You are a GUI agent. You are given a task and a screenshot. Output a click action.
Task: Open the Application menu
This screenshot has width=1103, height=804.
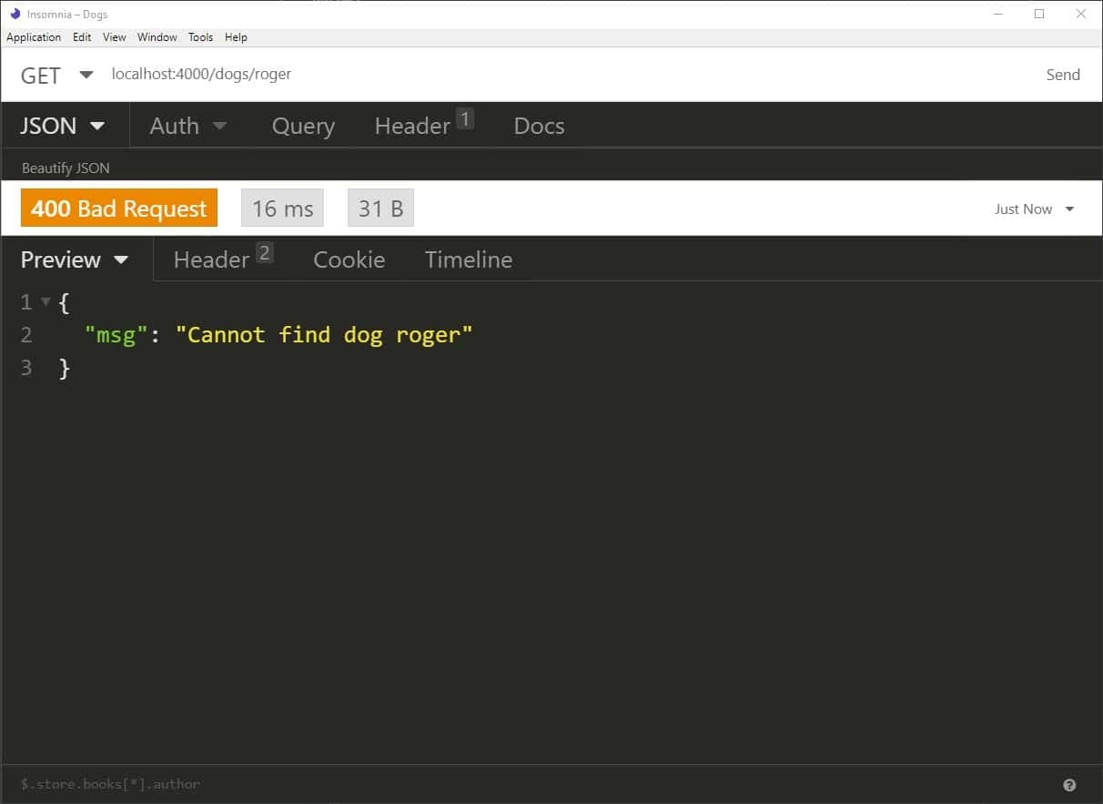(x=34, y=37)
